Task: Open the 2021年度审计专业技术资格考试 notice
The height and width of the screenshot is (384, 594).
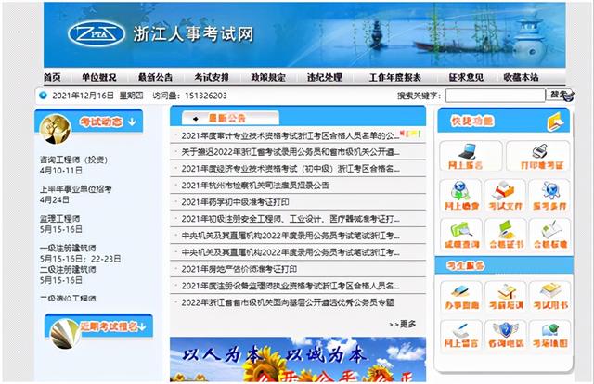Action: coord(291,135)
